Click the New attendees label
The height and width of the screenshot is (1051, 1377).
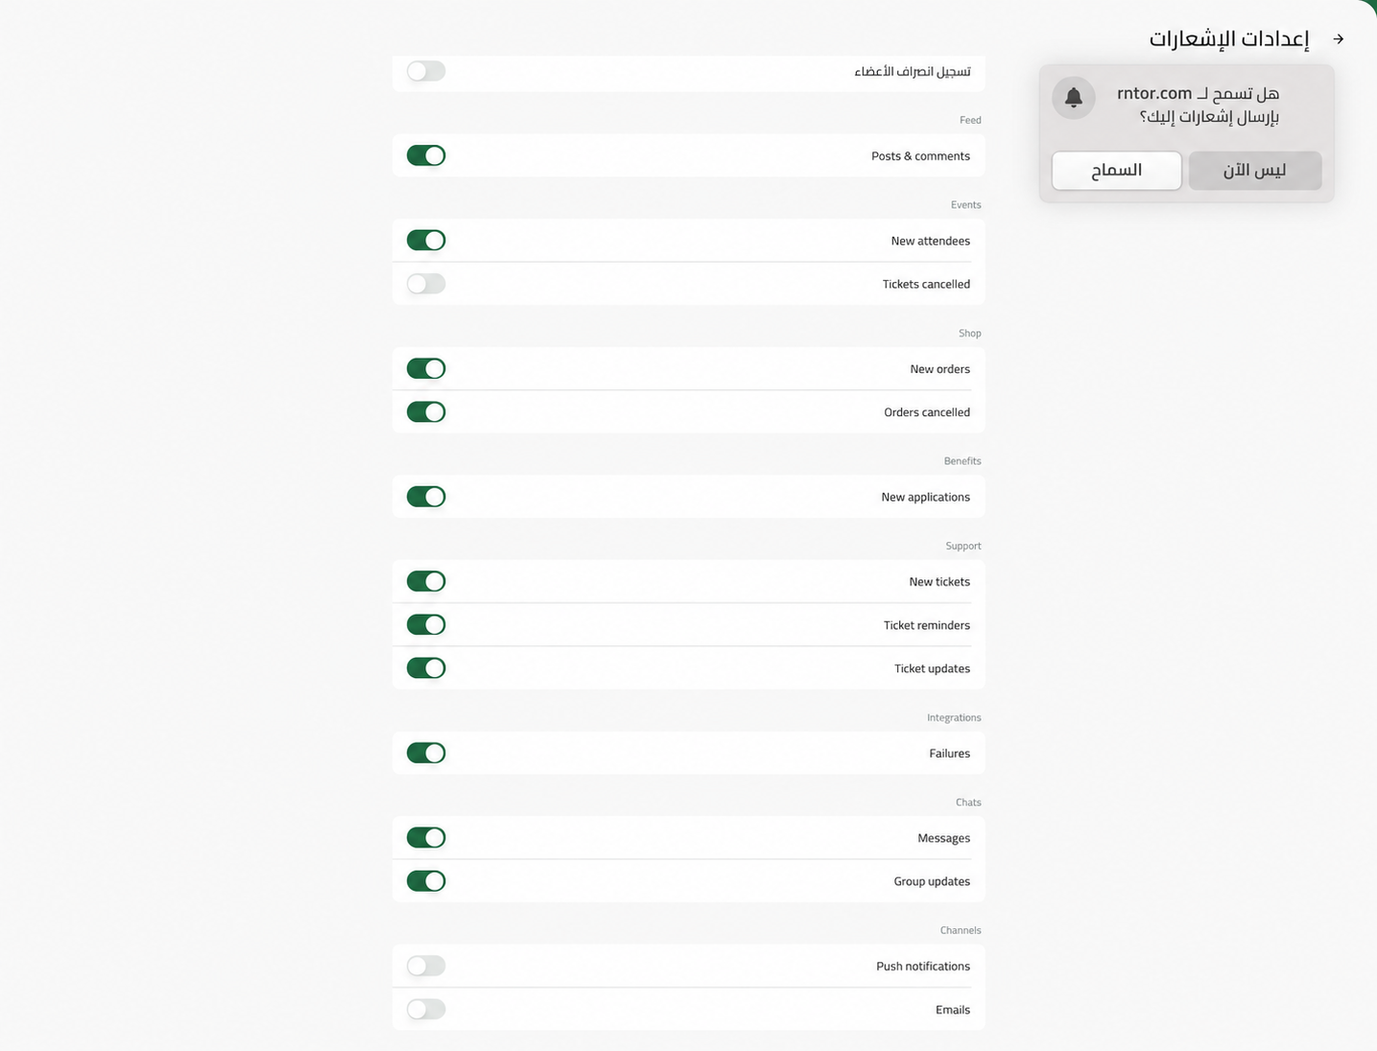tap(930, 242)
